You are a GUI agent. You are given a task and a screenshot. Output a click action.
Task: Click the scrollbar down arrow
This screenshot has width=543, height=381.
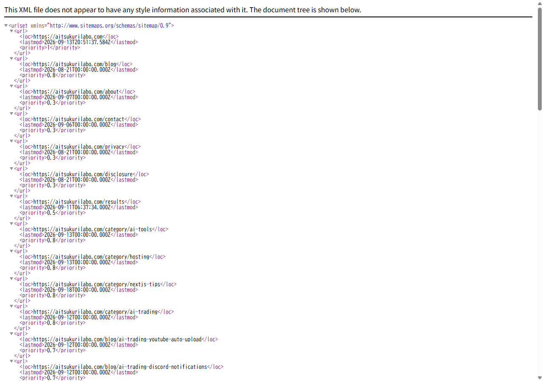point(540,378)
